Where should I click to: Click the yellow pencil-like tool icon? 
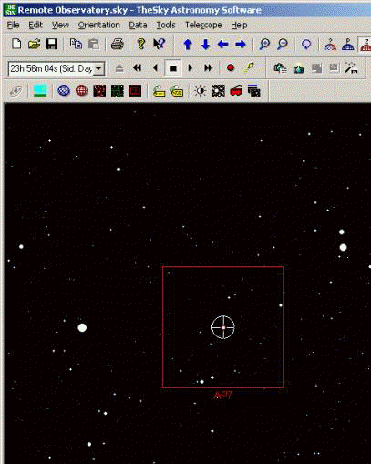pos(249,67)
